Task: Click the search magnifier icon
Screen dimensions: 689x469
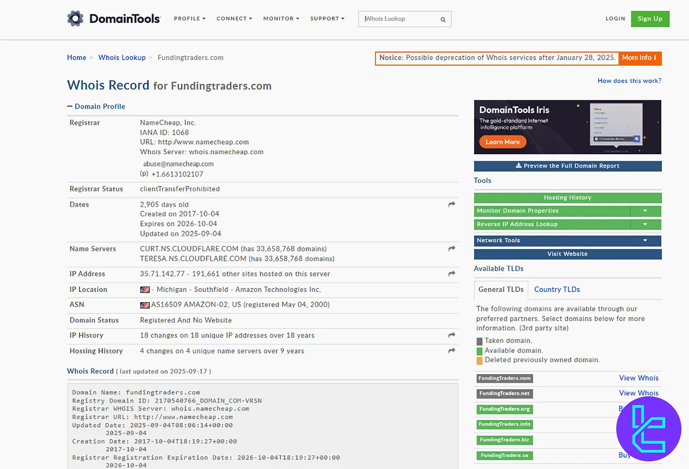Action: pos(443,20)
